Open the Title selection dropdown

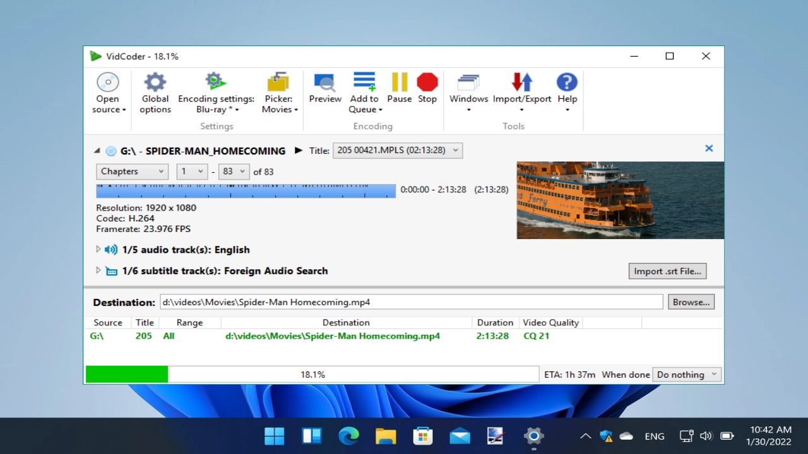pyautogui.click(x=398, y=150)
